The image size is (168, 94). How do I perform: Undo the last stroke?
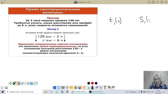tap(109, 88)
